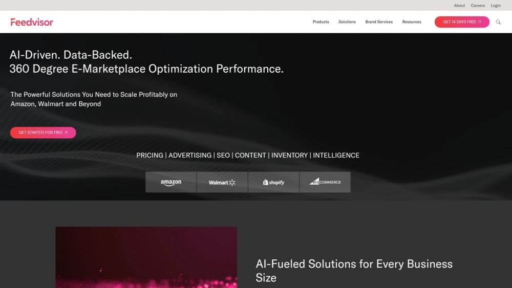Open the Resources menu
512x288 pixels.
pyautogui.click(x=412, y=22)
